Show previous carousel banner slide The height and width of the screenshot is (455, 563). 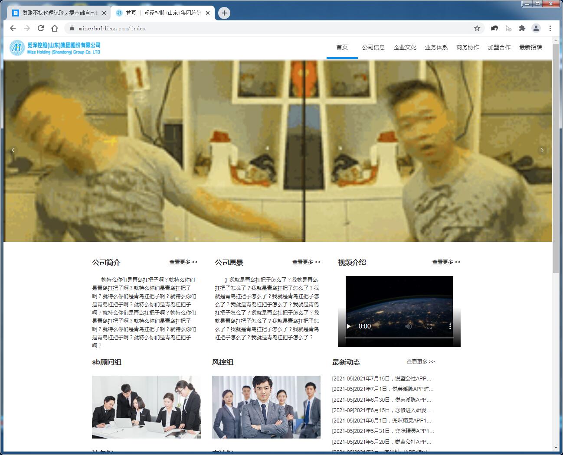pyautogui.click(x=13, y=150)
